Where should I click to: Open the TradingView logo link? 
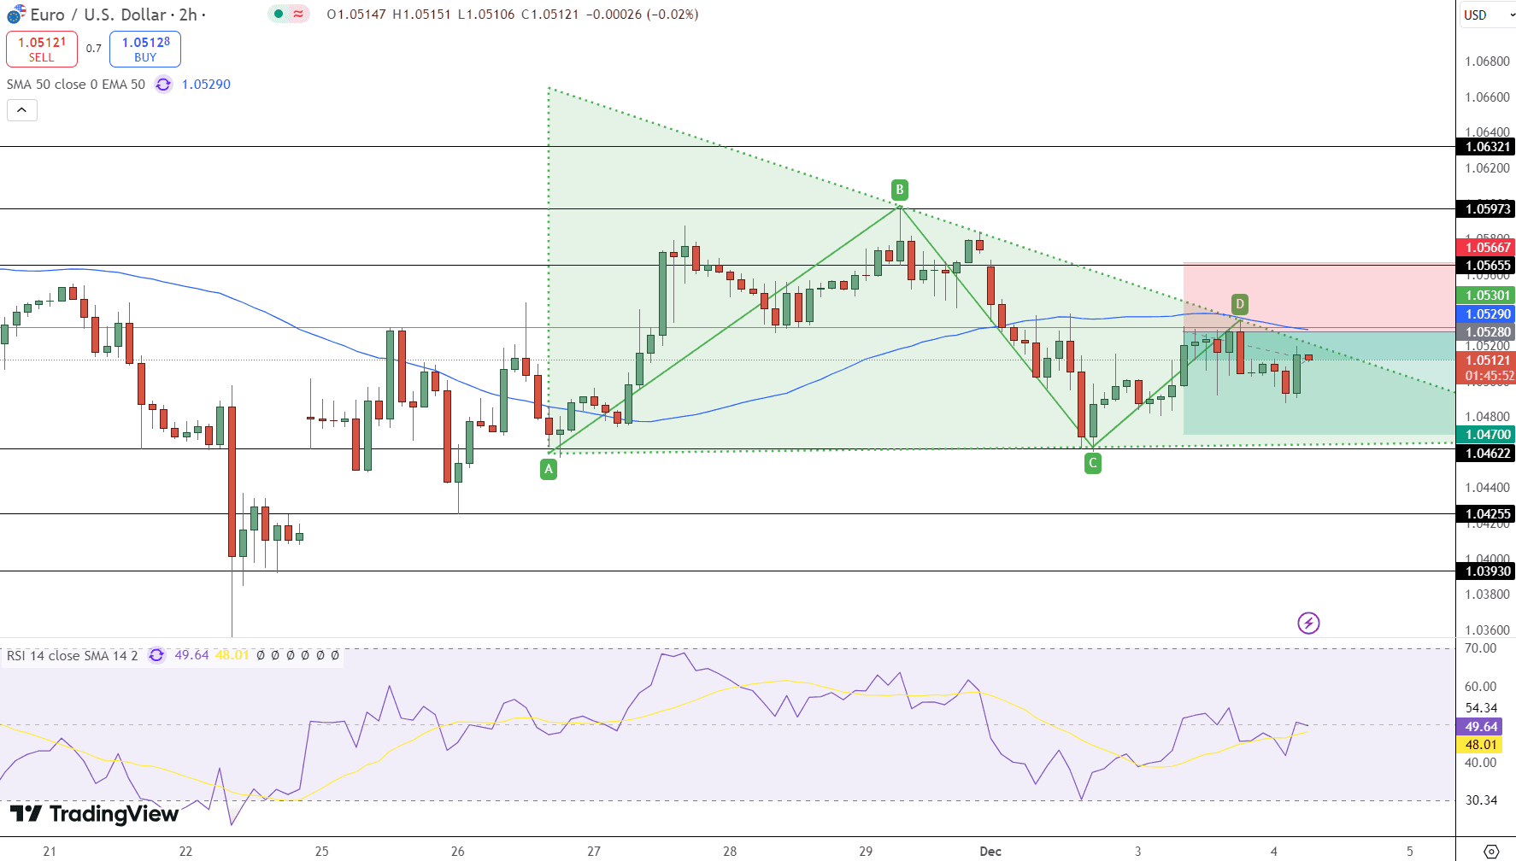(x=94, y=814)
